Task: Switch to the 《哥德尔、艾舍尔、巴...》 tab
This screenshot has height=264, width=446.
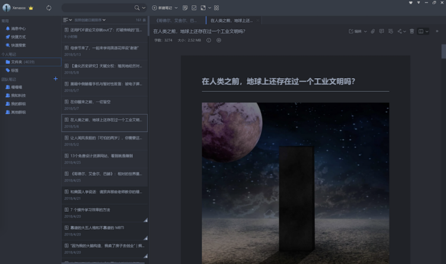Action: pyautogui.click(x=176, y=20)
